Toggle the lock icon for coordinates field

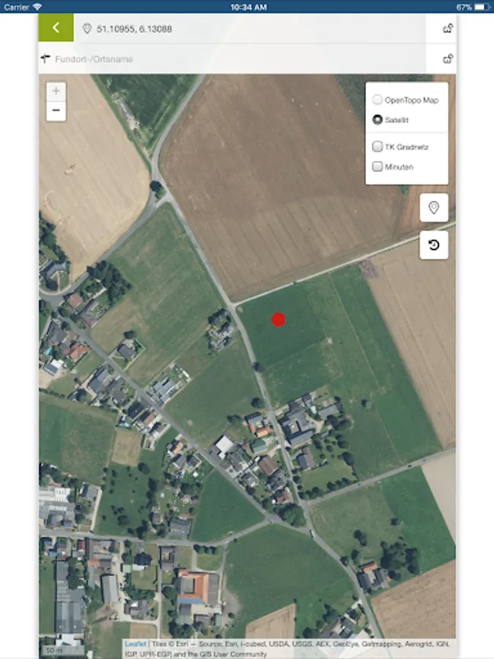pyautogui.click(x=448, y=28)
